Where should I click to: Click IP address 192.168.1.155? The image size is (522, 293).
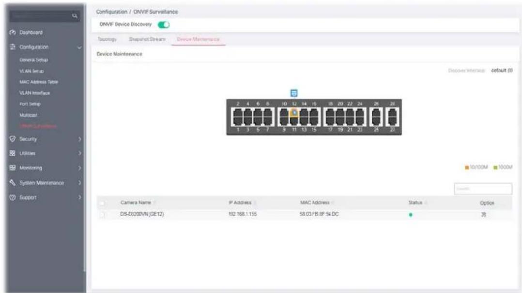242,214
